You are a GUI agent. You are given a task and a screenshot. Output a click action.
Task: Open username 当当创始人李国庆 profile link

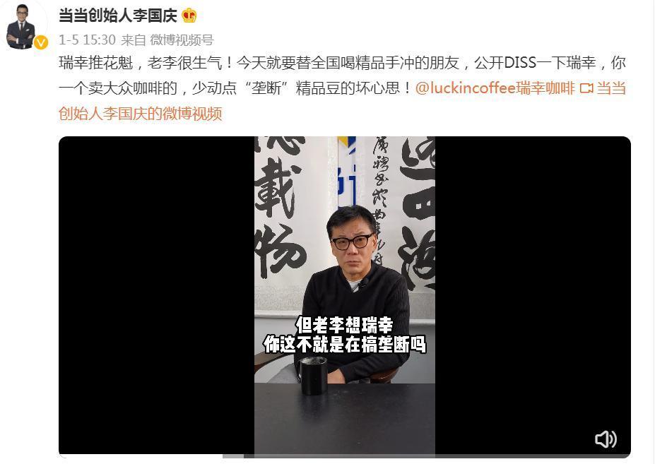118,16
